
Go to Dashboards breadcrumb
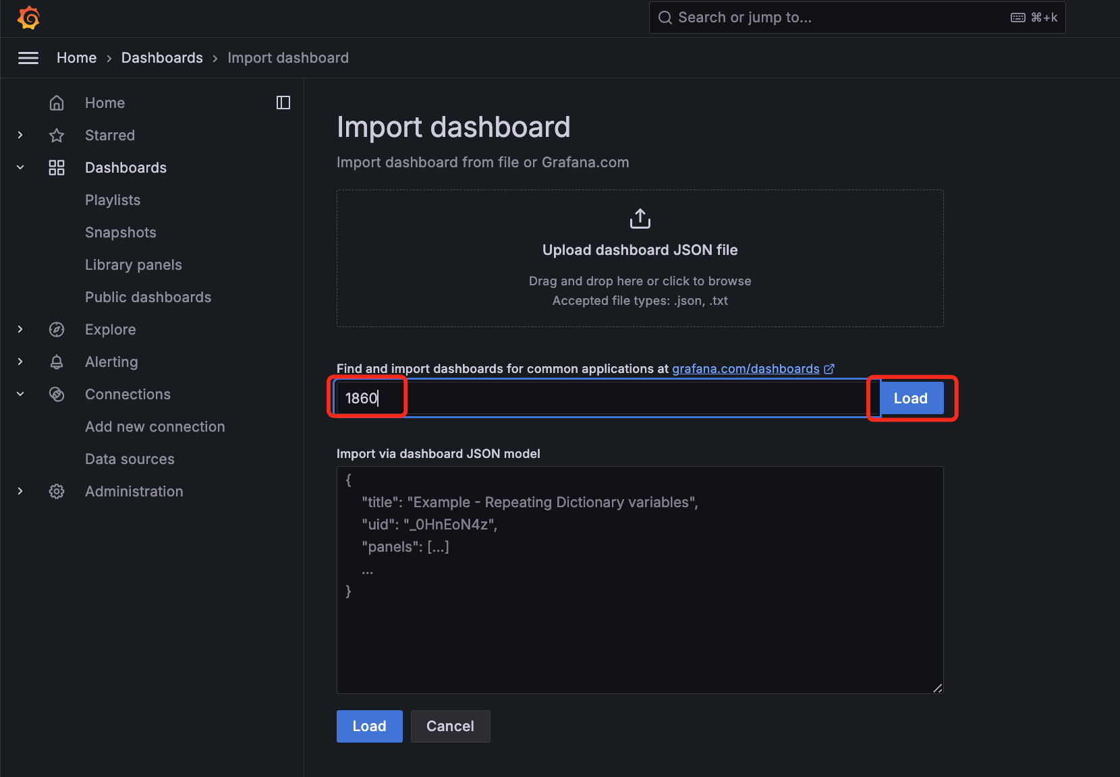(162, 58)
